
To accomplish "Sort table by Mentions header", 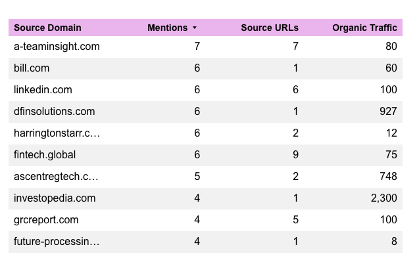I will pos(167,28).
